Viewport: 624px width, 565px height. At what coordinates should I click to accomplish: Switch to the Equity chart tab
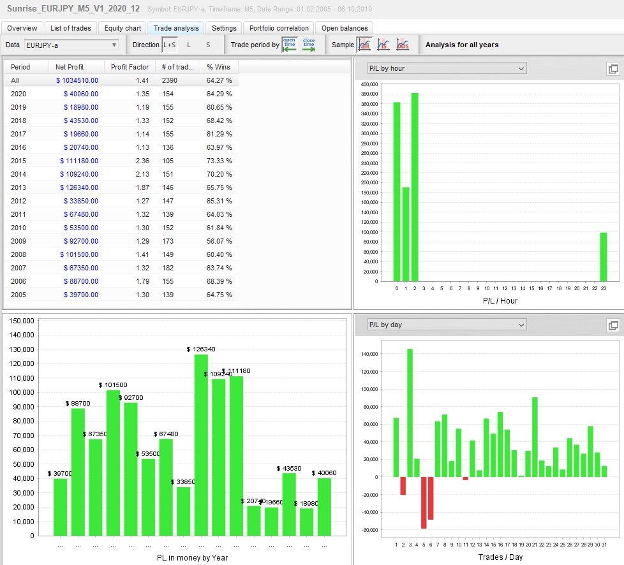click(x=123, y=28)
